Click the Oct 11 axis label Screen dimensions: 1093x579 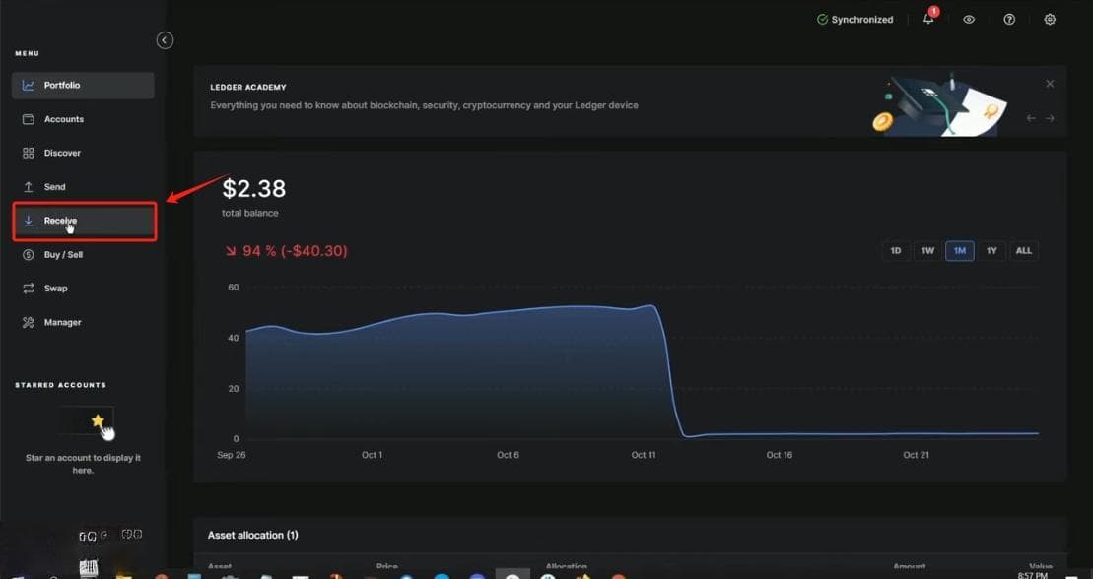[644, 455]
